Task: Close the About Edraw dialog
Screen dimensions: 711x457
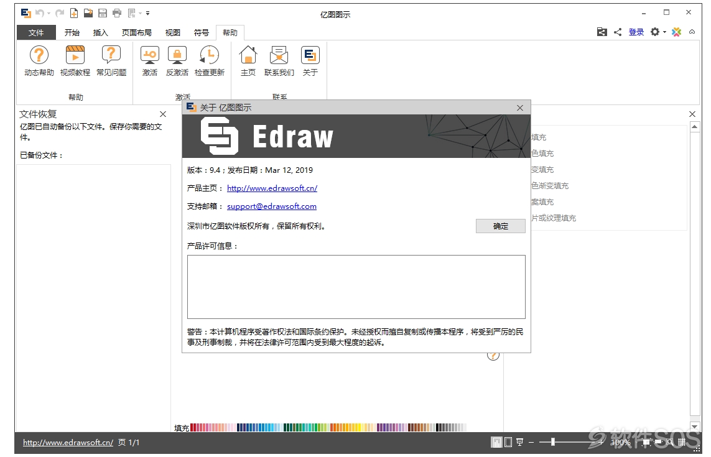Action: [x=520, y=108]
